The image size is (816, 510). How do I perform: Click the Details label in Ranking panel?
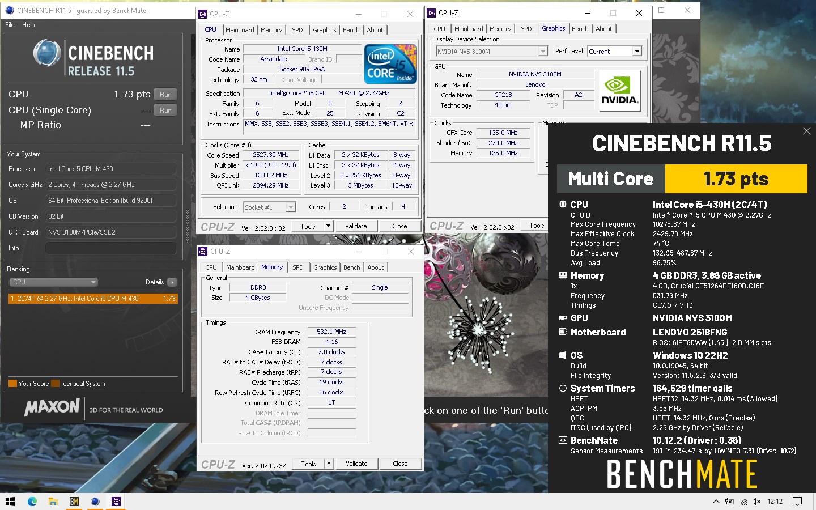(155, 282)
